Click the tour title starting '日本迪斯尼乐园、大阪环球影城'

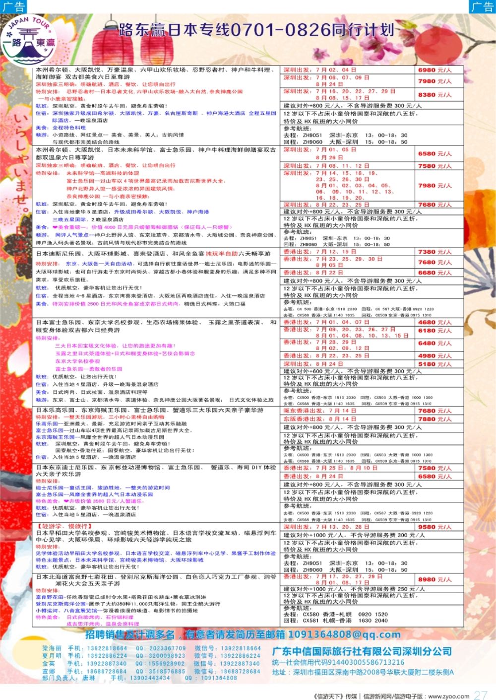click(153, 254)
